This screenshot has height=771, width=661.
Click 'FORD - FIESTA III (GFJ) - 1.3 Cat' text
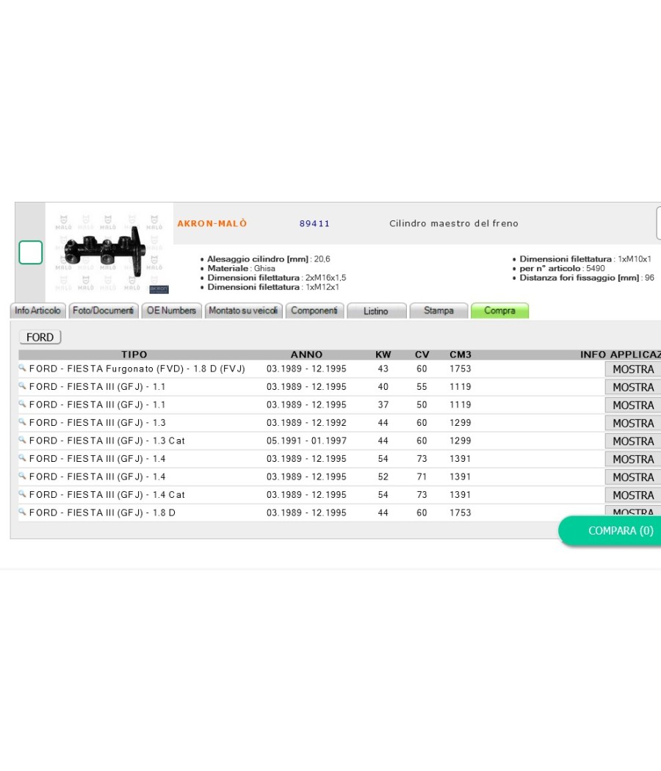tap(107, 441)
